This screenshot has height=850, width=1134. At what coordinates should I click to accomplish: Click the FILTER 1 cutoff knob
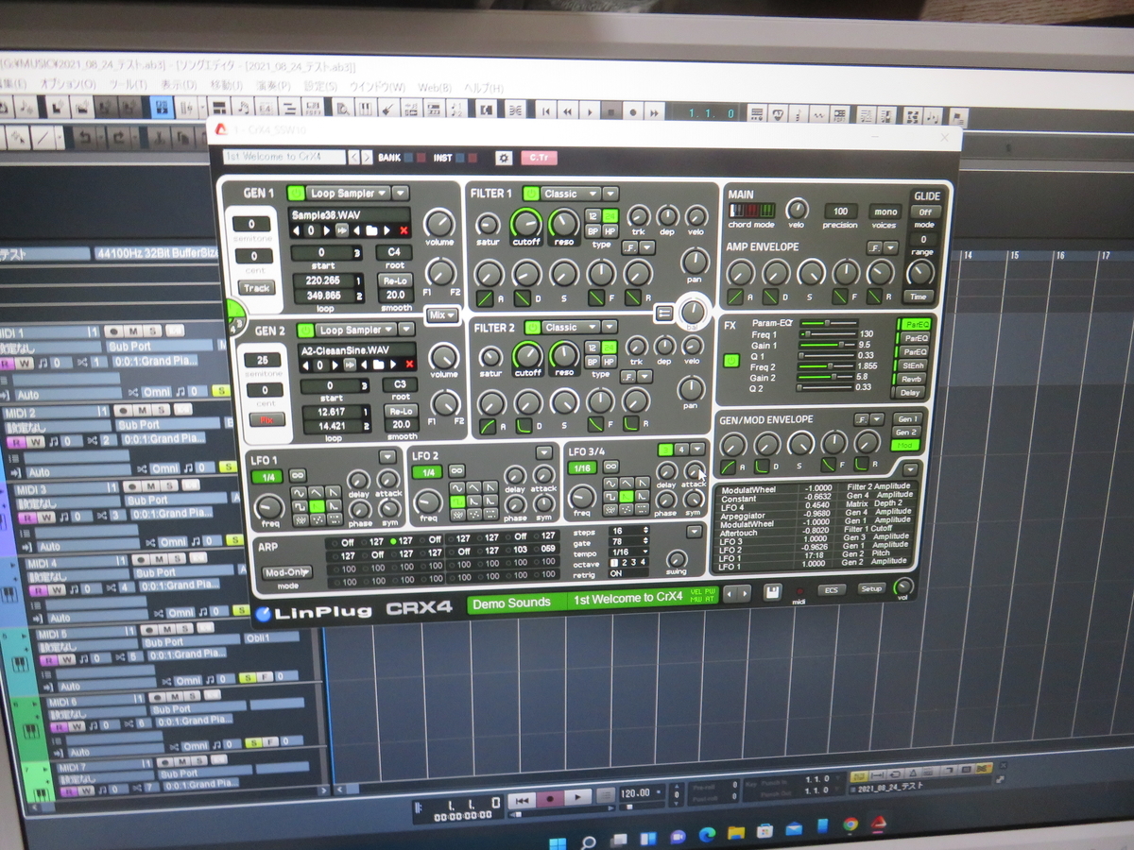(526, 223)
